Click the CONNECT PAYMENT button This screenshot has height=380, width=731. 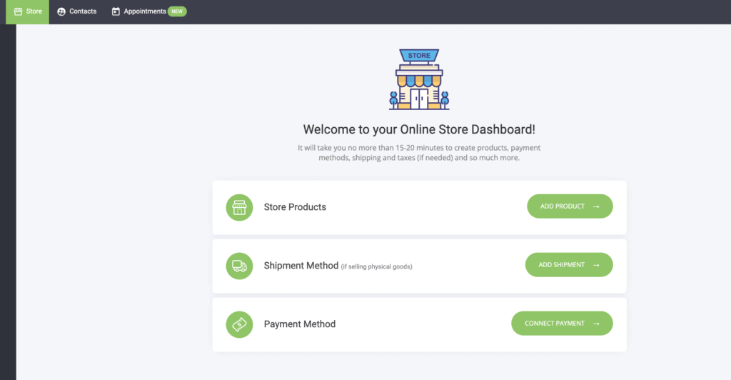point(562,323)
